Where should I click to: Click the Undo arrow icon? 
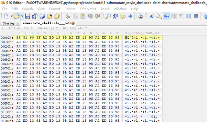pos(90,16)
